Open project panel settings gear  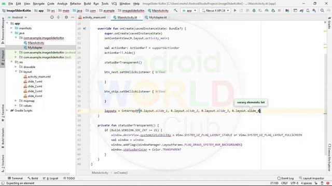coord(66,17)
